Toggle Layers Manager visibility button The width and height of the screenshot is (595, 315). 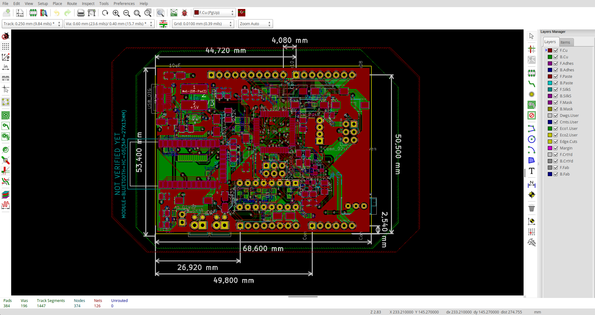pyautogui.click(x=6, y=195)
